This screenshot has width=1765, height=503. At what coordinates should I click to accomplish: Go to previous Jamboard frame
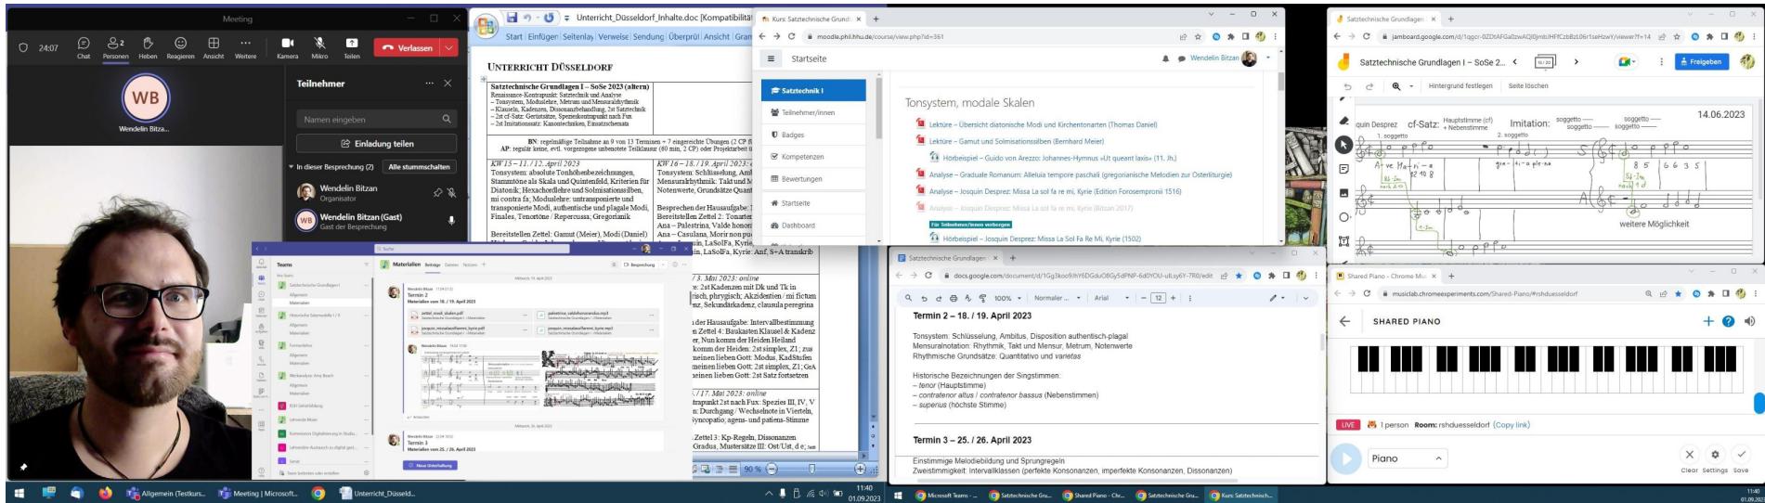pyautogui.click(x=1515, y=62)
